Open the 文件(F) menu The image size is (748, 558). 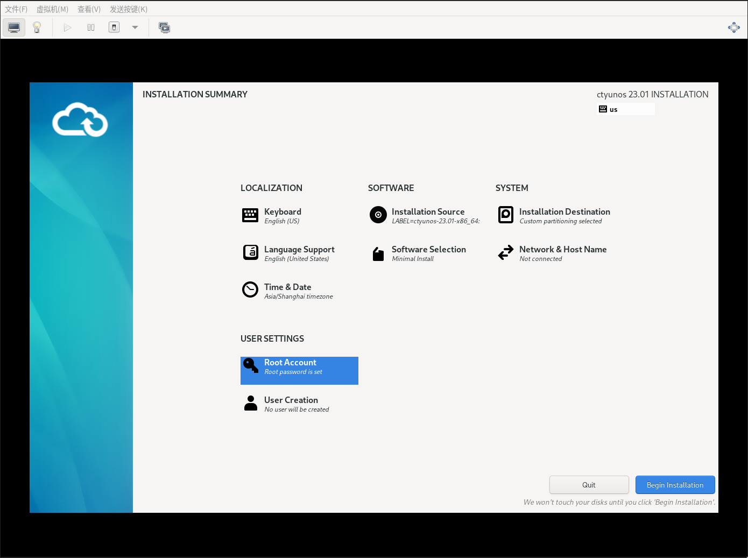point(16,9)
